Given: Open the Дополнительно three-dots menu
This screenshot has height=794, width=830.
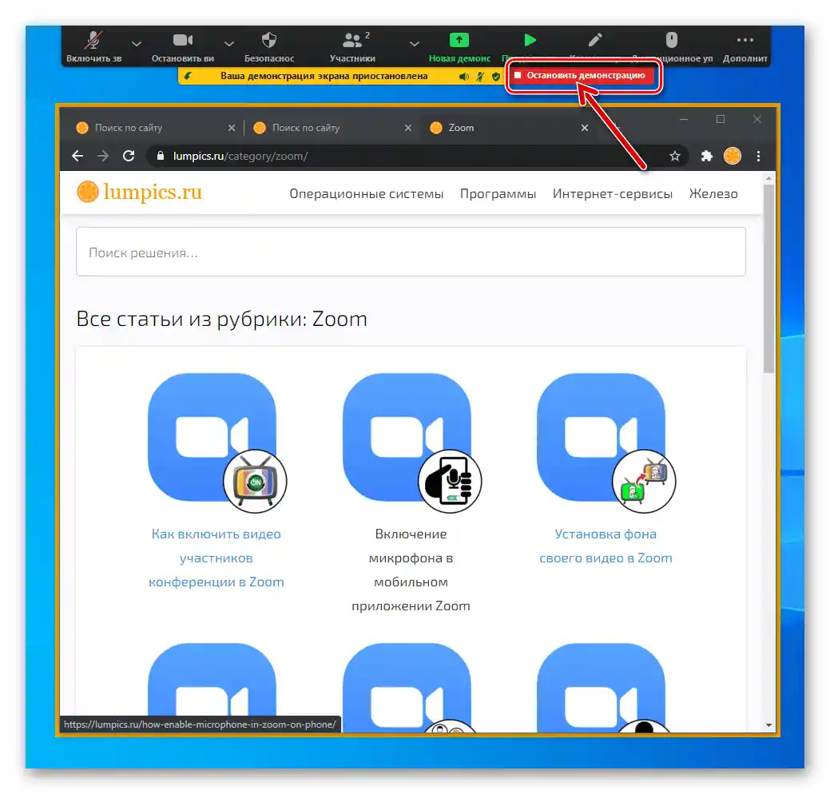Looking at the screenshot, I should (x=745, y=39).
